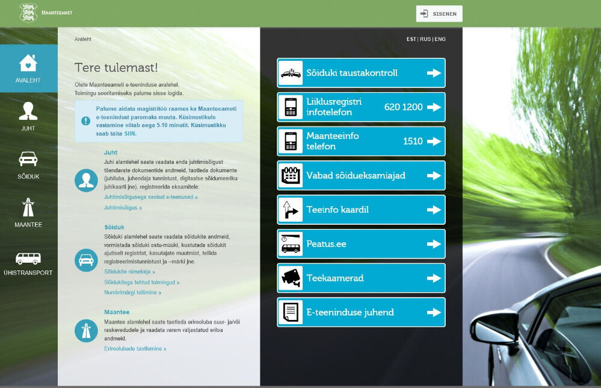
Task: Click the calendar icon for Vabad sõidueksamiajad
Action: [291, 175]
